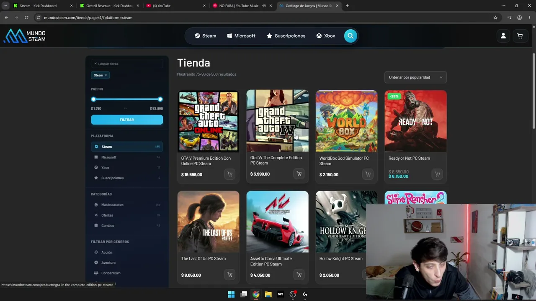Open OBS Studio from the taskbar
This screenshot has width=536, height=301.
[x=293, y=294]
